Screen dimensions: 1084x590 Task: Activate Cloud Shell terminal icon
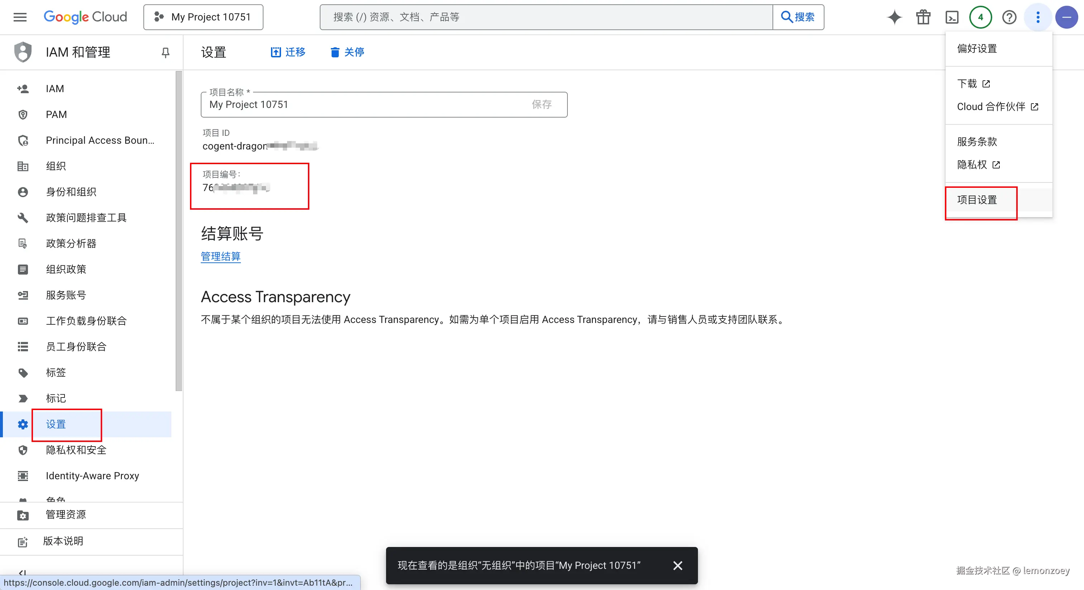pos(952,17)
